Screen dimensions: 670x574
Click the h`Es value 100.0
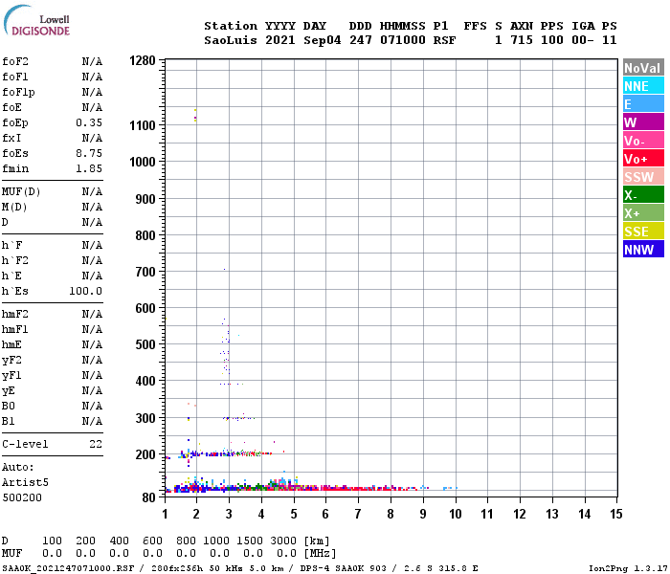(x=85, y=291)
